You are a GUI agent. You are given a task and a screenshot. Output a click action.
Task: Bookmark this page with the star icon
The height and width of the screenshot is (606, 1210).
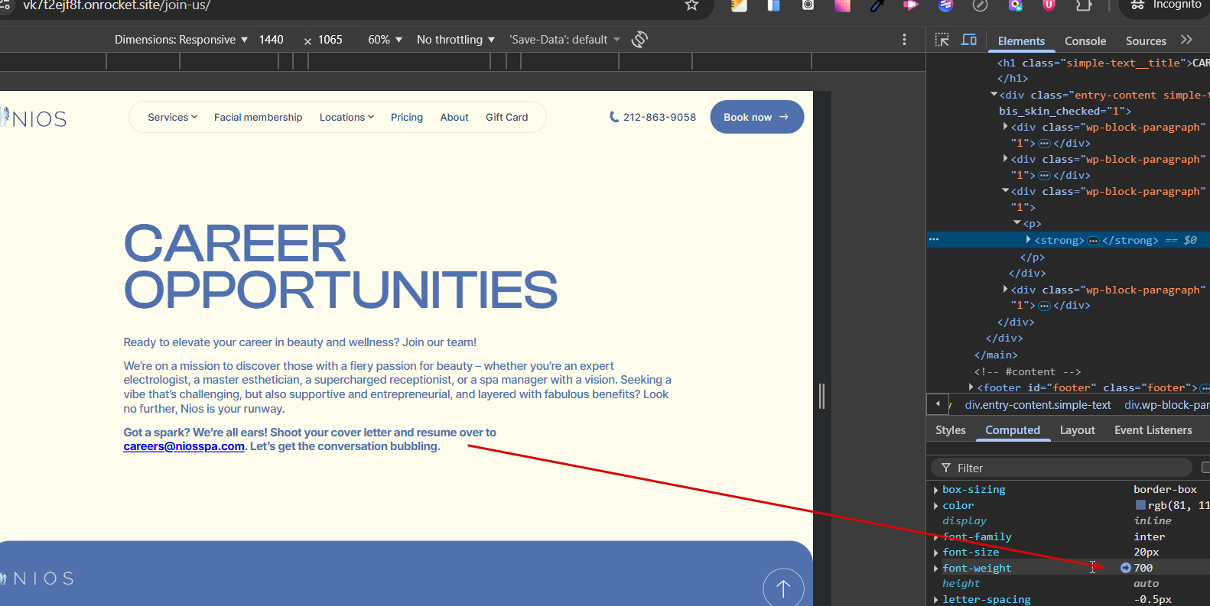(x=691, y=5)
